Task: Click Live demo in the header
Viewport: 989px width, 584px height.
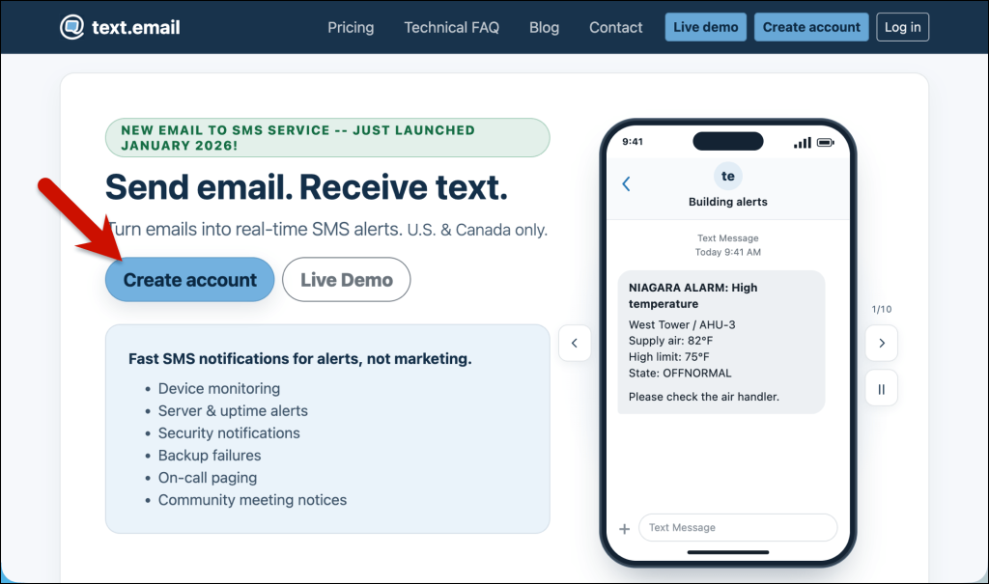Action: tap(706, 27)
